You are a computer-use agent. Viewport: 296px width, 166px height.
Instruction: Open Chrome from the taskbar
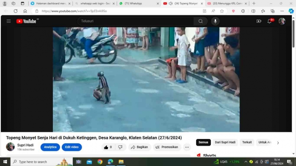click(100, 162)
